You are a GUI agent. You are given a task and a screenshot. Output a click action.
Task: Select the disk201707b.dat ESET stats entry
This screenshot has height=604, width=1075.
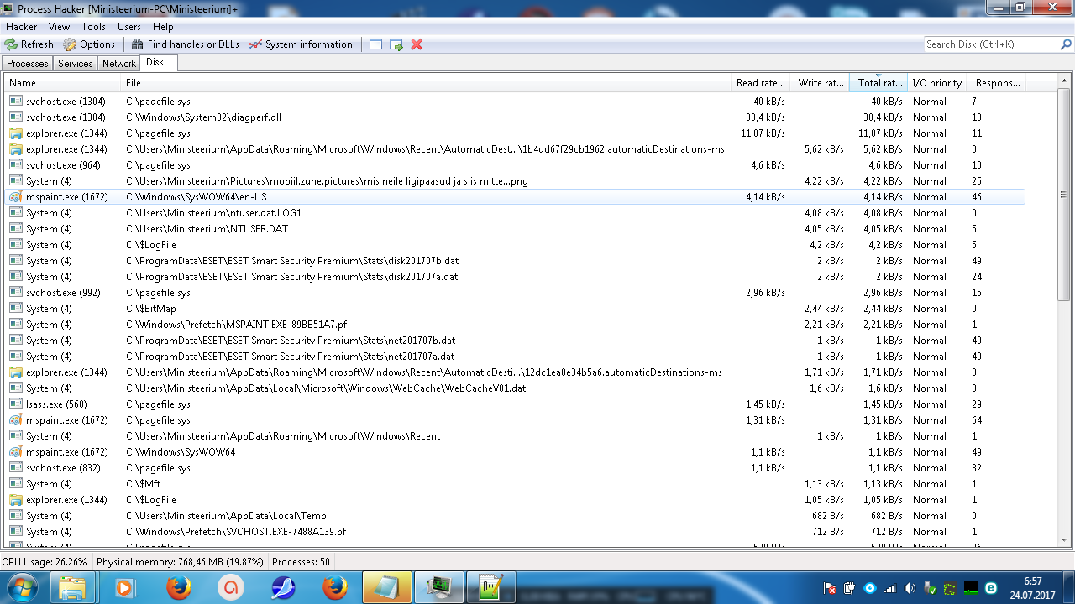pyautogui.click(x=292, y=261)
